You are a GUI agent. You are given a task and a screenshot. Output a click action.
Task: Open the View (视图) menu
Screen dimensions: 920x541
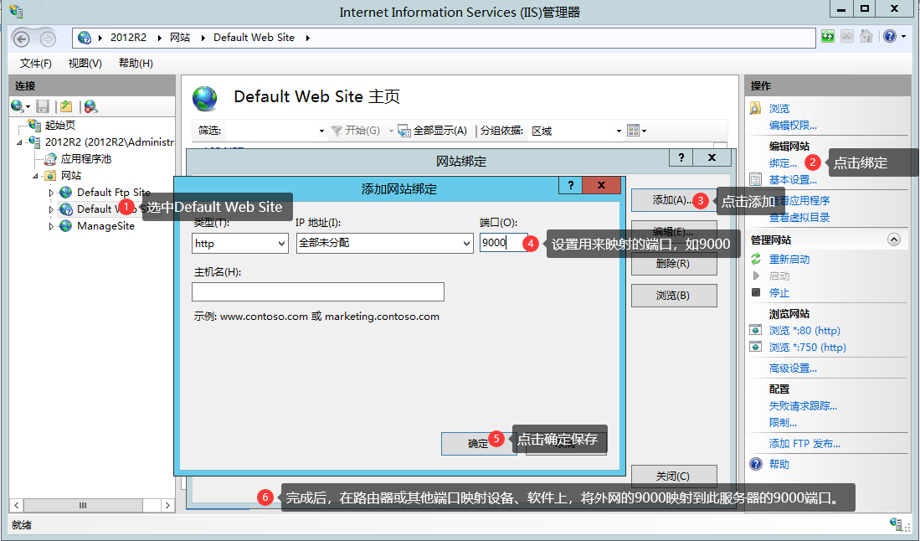[x=85, y=63]
